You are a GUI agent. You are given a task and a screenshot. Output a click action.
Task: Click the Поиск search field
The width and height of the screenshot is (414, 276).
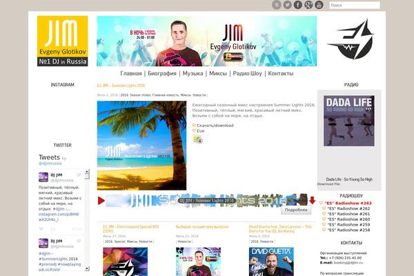355,5
